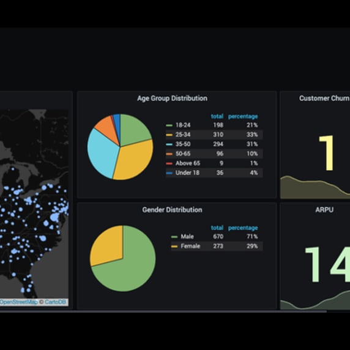
Task: Click the orange 50-65 pie slice
Action: point(108,128)
